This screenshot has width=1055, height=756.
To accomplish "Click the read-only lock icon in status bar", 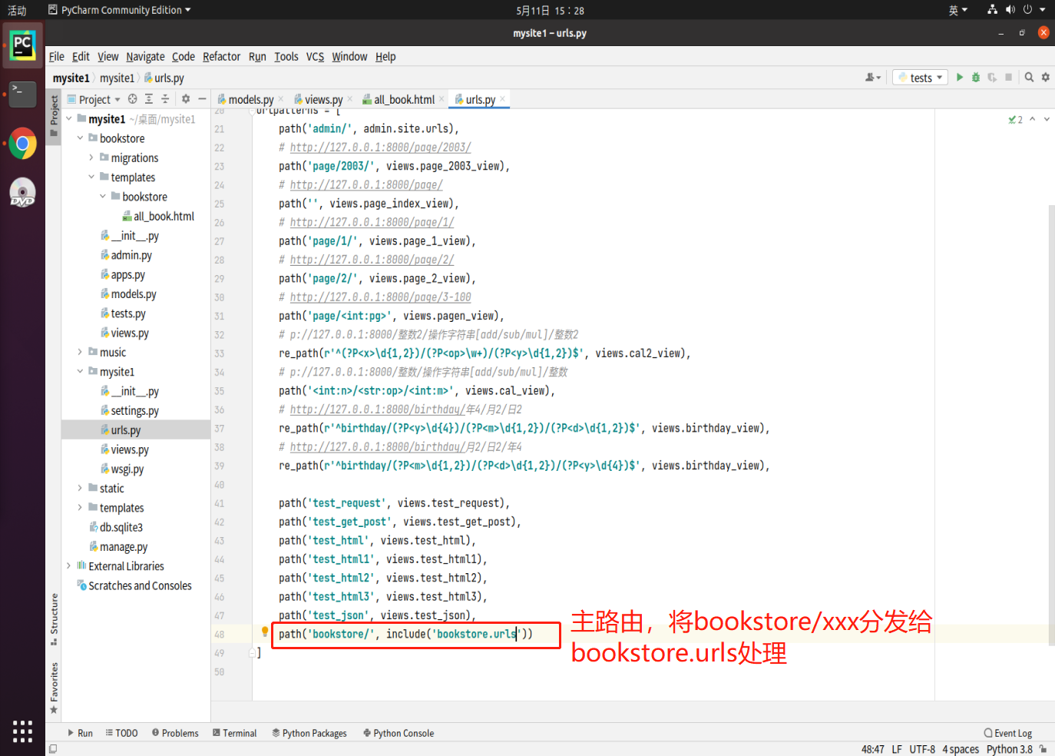I will (x=1043, y=749).
